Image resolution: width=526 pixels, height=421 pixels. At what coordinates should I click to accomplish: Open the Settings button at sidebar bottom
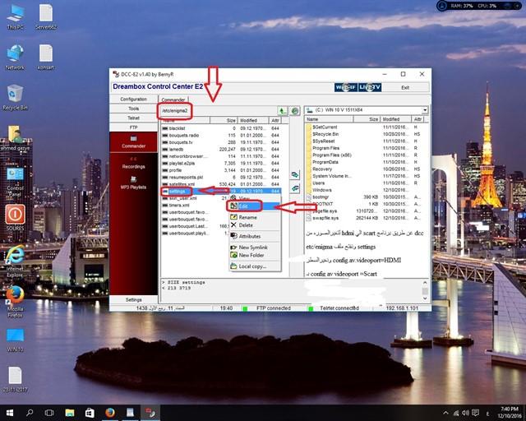133,299
